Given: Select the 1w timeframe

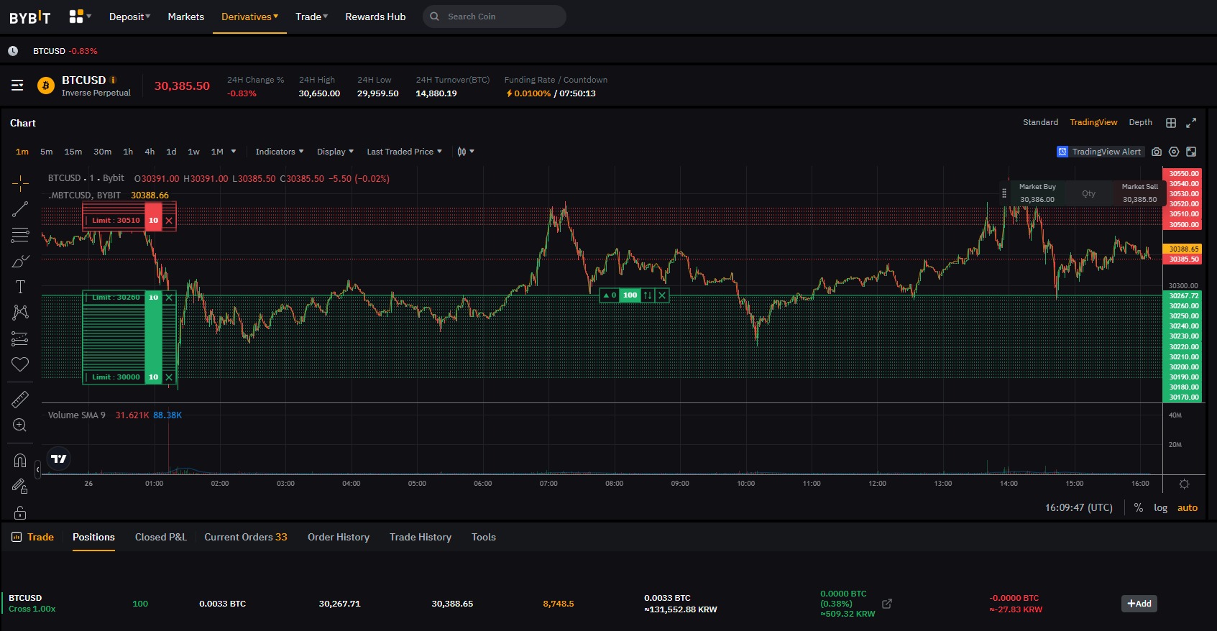Looking at the screenshot, I should tap(194, 152).
